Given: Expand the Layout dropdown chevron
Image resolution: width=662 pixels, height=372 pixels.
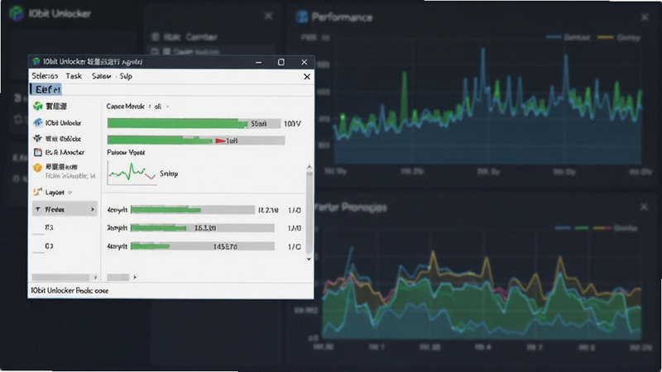Looking at the screenshot, I should click(x=70, y=193).
